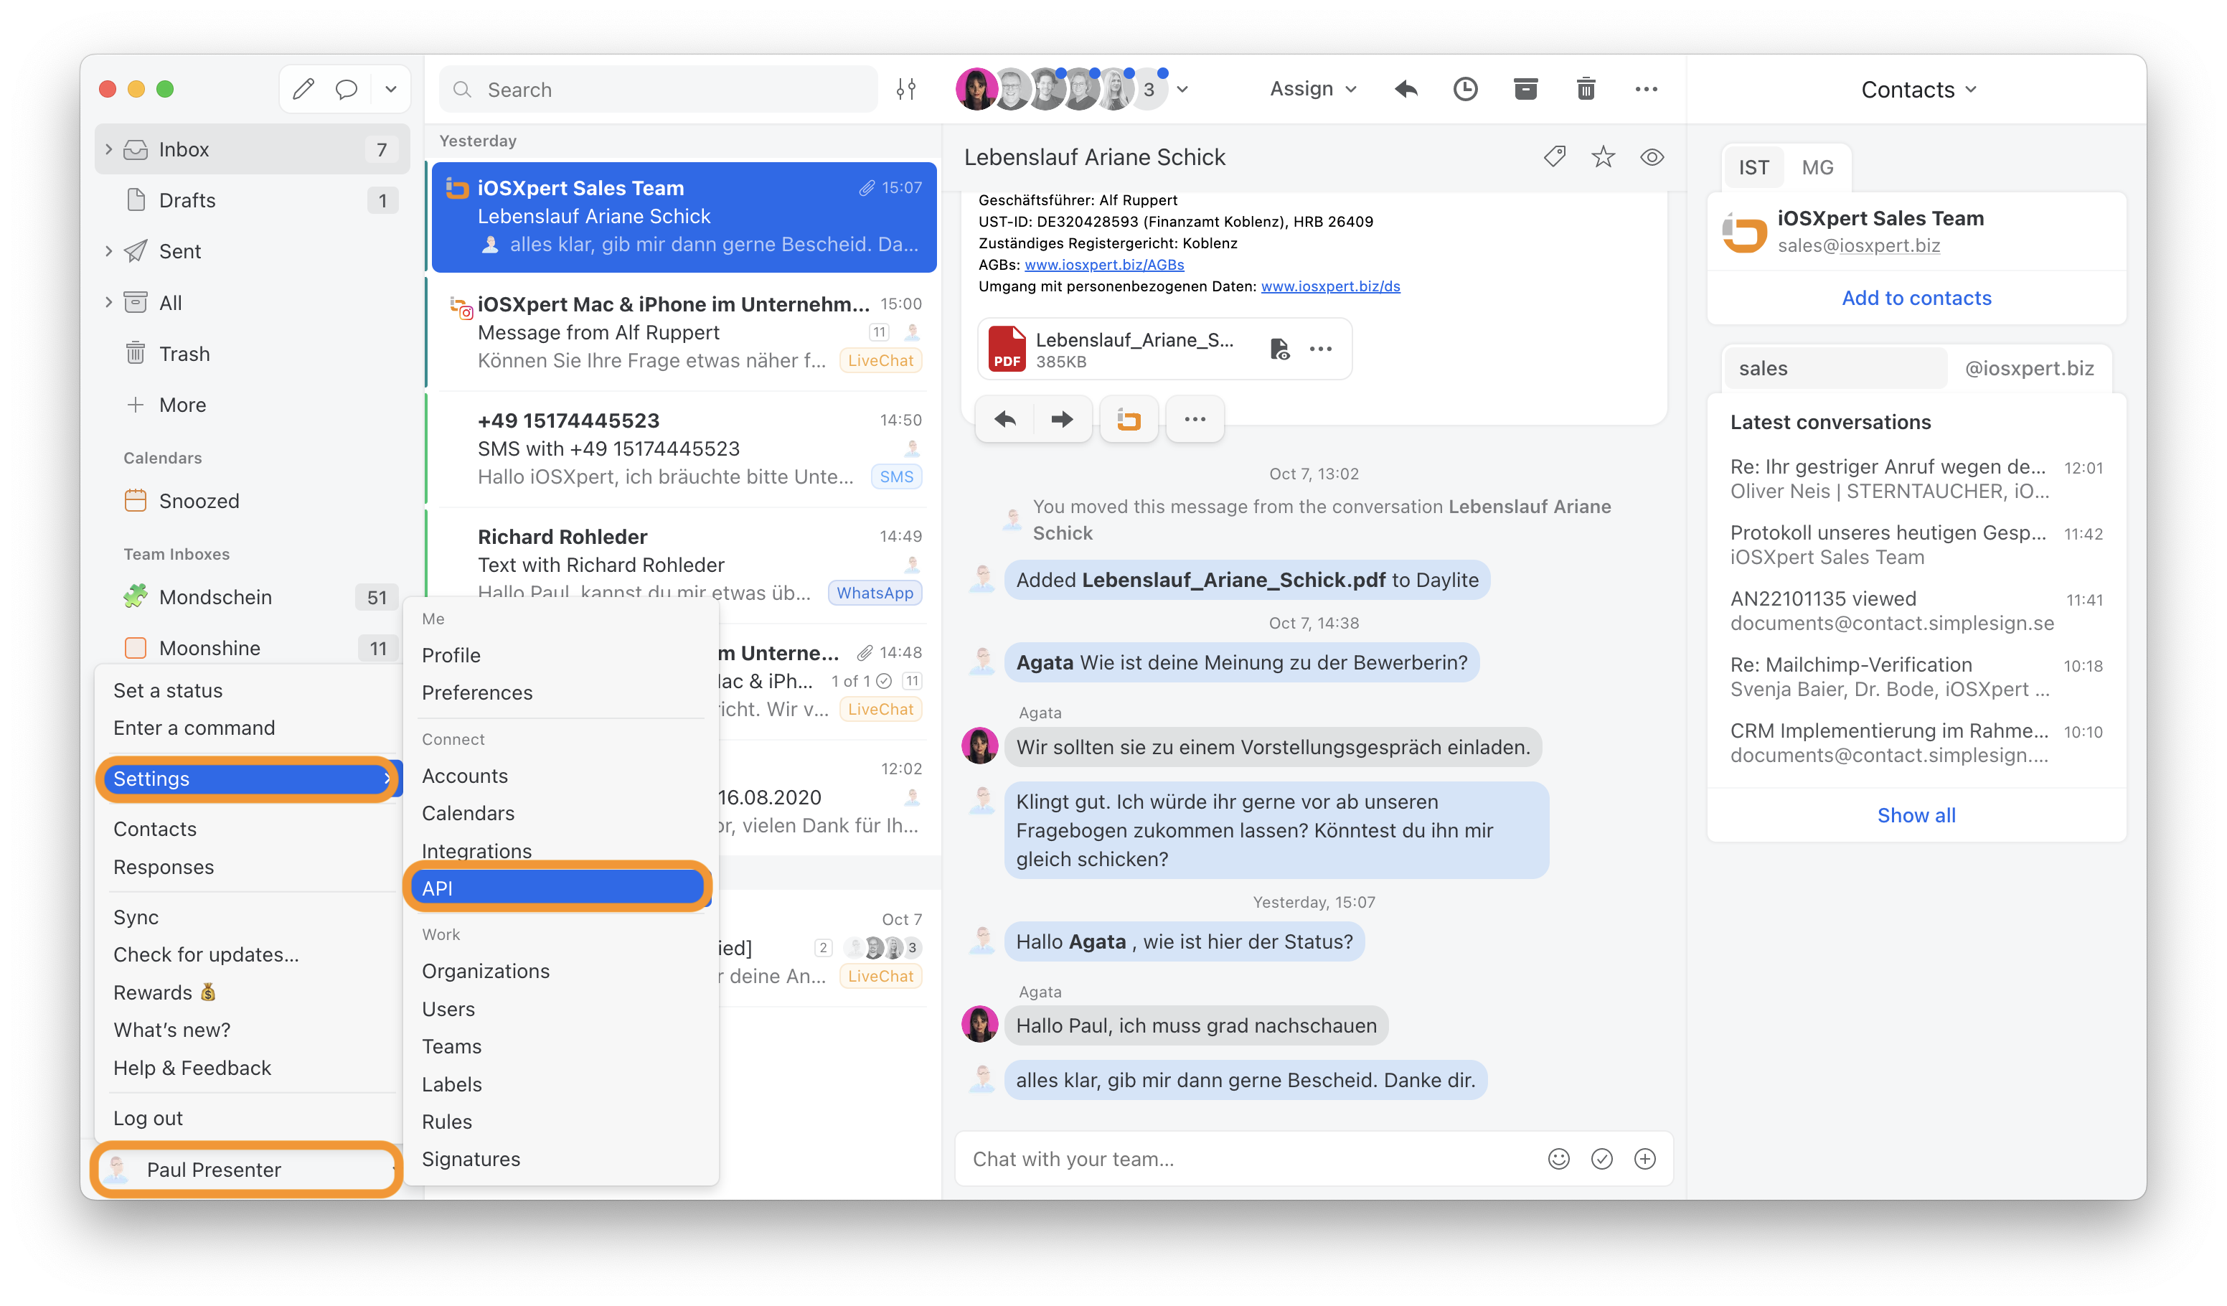2227x1306 pixels.
Task: Open more actions in top toolbar
Action: point(1646,89)
